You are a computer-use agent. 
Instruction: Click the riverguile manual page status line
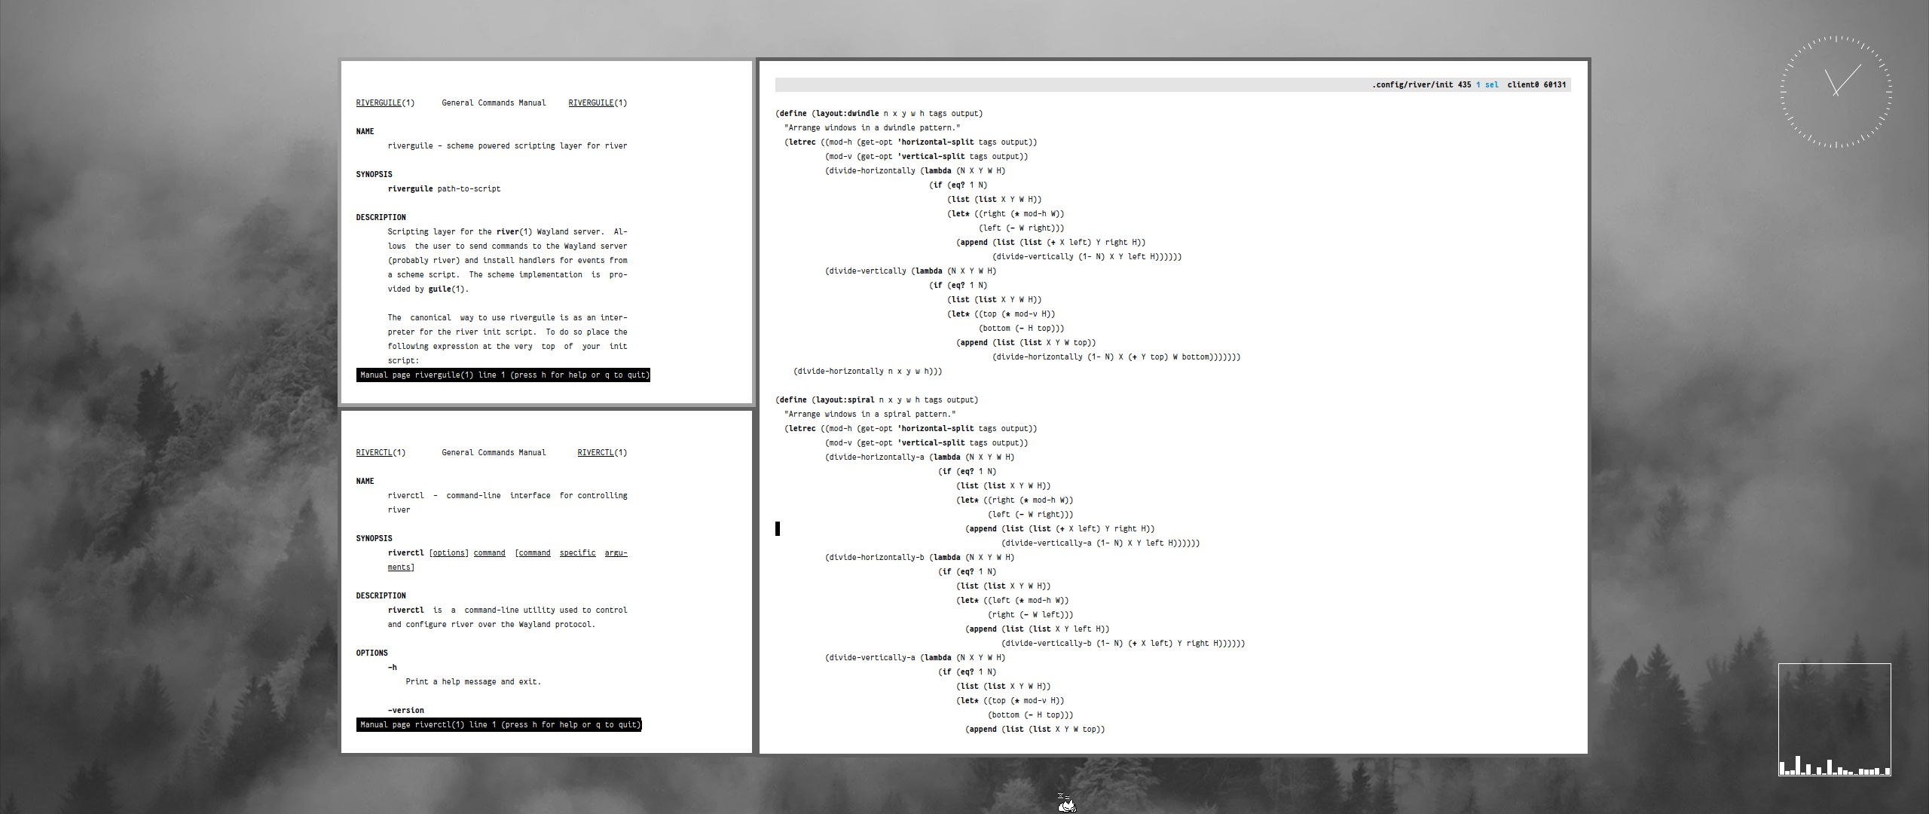(x=503, y=375)
